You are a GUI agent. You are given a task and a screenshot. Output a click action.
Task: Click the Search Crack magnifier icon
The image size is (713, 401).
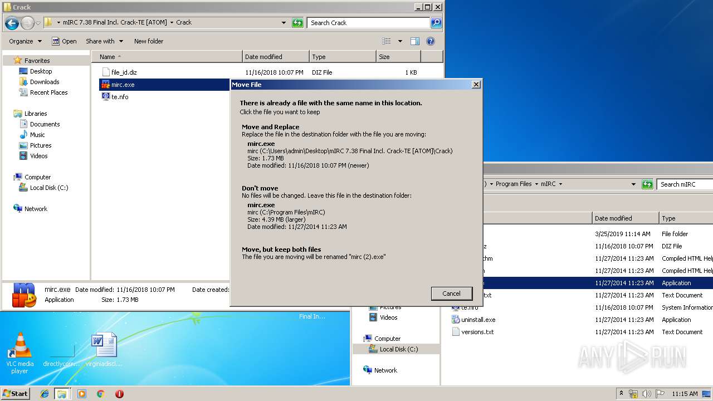pyautogui.click(x=436, y=23)
